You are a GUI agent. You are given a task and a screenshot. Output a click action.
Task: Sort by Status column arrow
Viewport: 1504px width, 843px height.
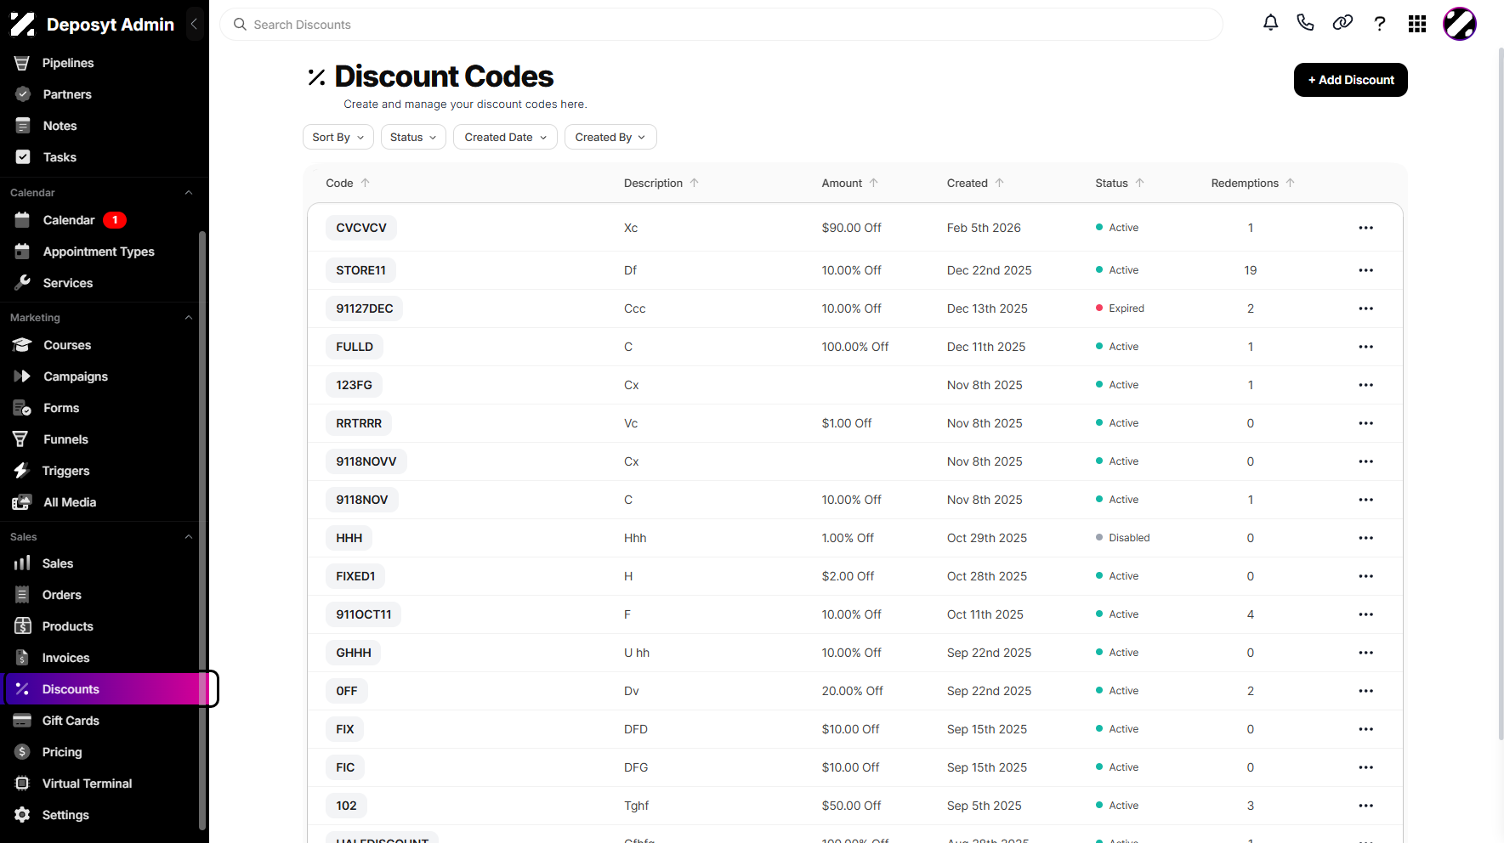click(1140, 183)
